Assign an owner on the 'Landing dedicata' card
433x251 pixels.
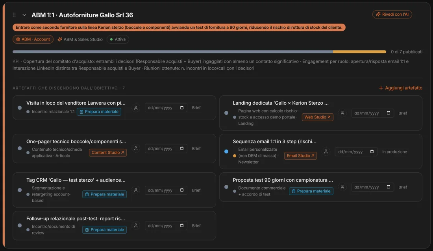[x=342, y=113]
